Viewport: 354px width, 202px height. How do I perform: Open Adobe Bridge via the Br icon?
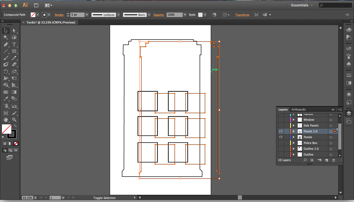pyautogui.click(x=36, y=5)
